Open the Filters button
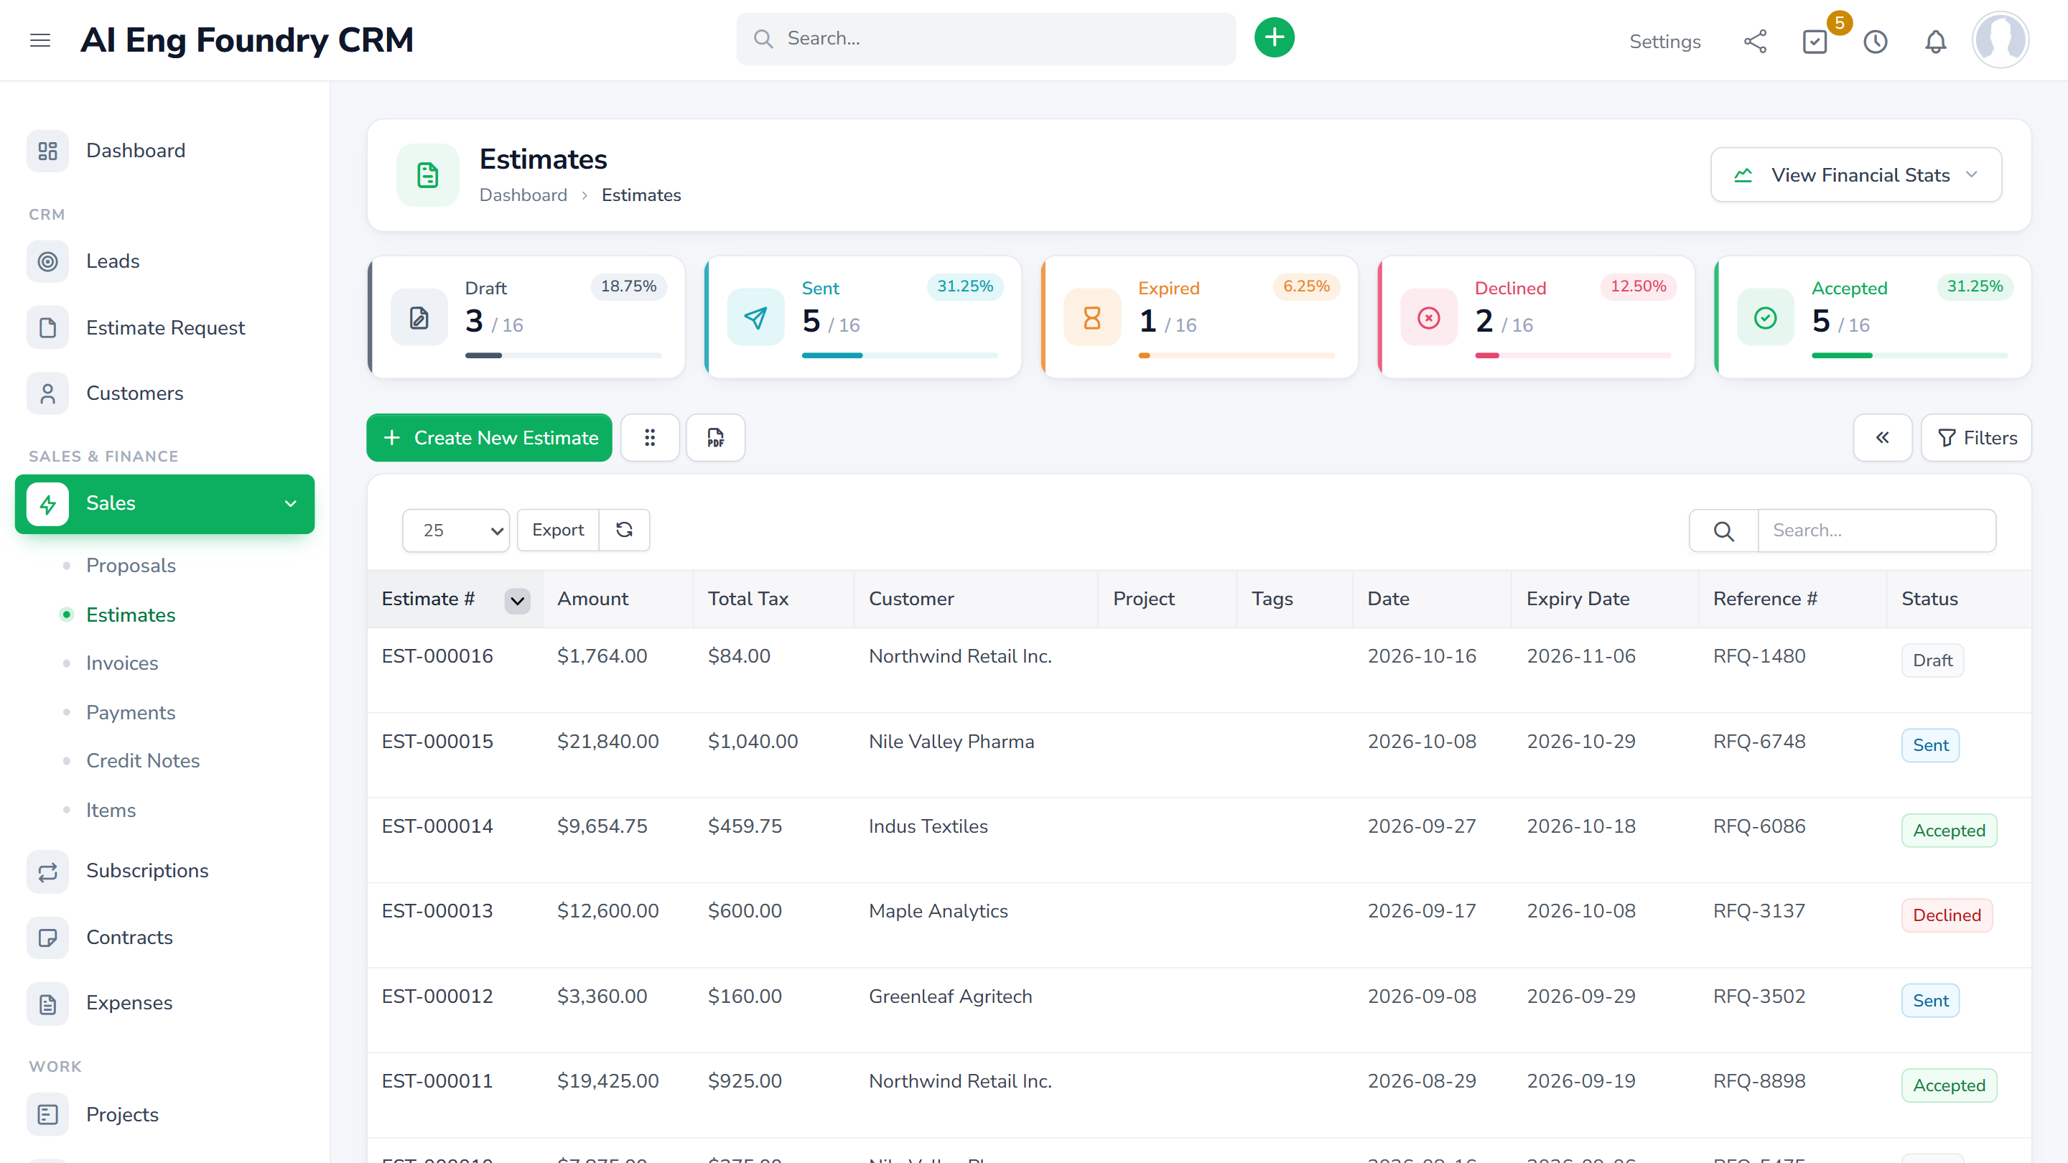This screenshot has width=2068, height=1163. pyautogui.click(x=1975, y=437)
